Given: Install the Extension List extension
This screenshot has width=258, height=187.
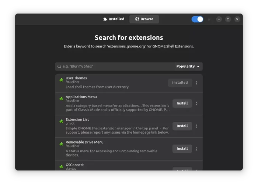Looking at the screenshot, I should tap(182, 126).
